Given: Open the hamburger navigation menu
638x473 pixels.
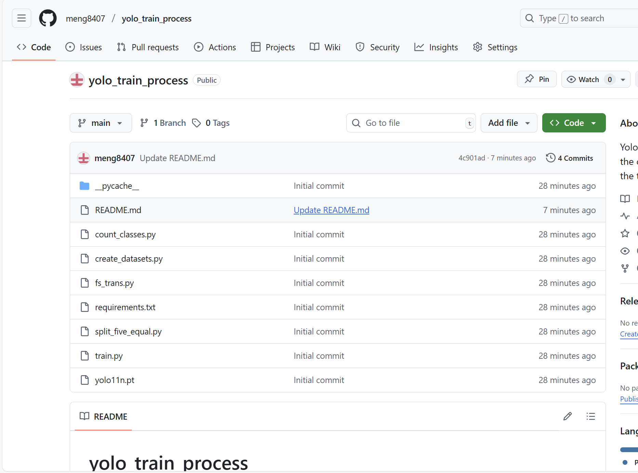Looking at the screenshot, I should click(22, 18).
